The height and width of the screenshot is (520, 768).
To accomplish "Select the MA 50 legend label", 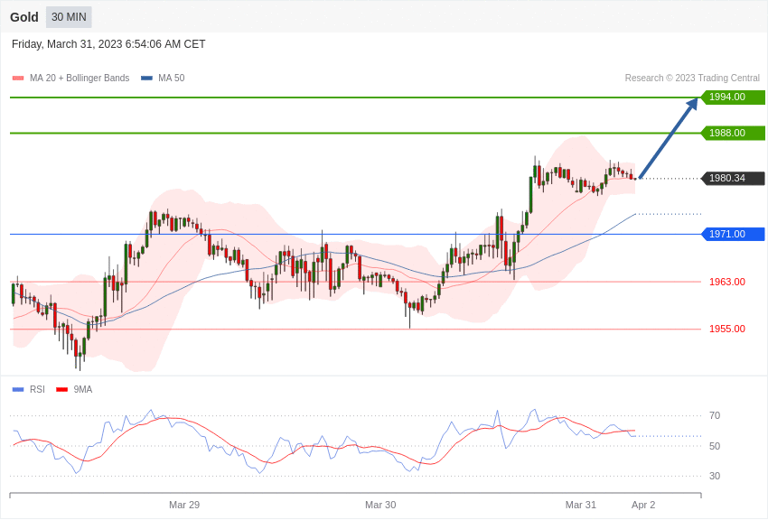I will (172, 78).
